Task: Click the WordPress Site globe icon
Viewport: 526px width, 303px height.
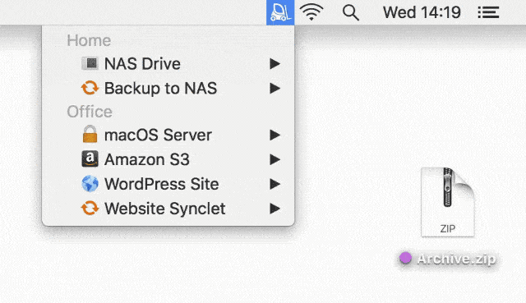Action: pyautogui.click(x=90, y=184)
